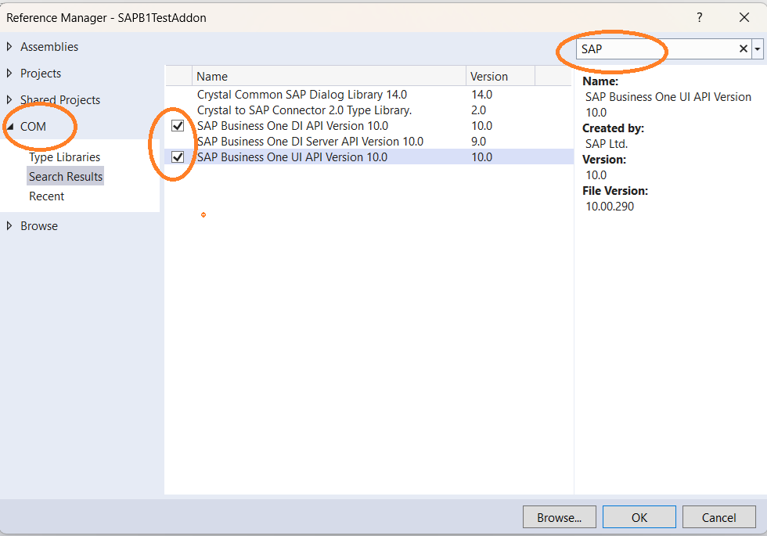This screenshot has width=767, height=536.
Task: Select the Search Results view
Action: point(65,175)
